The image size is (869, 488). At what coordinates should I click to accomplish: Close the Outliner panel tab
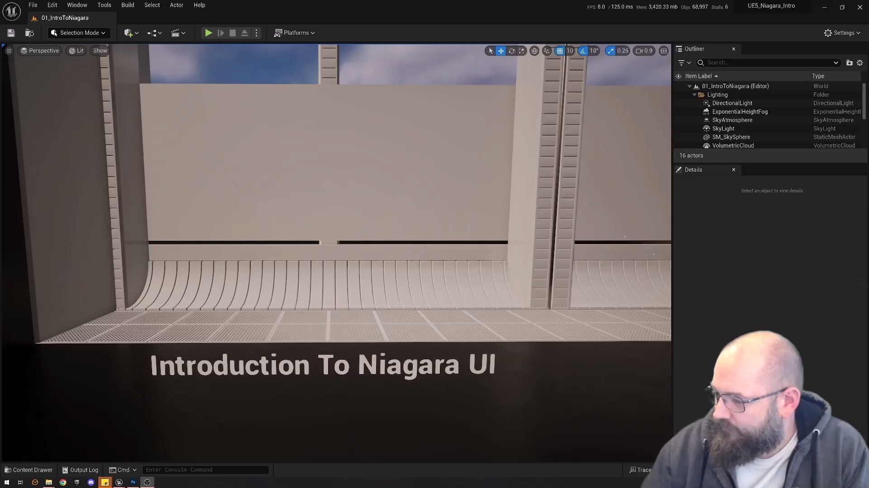tap(734, 49)
